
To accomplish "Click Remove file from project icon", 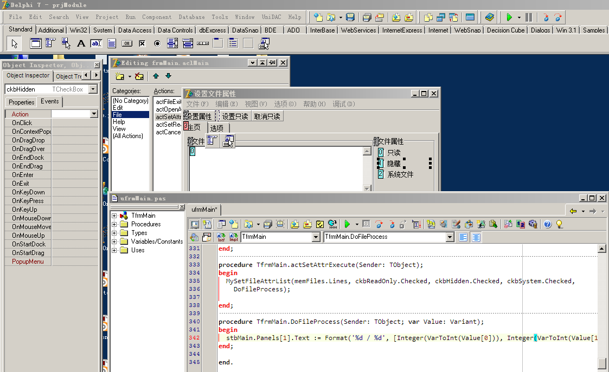I will tap(408, 17).
